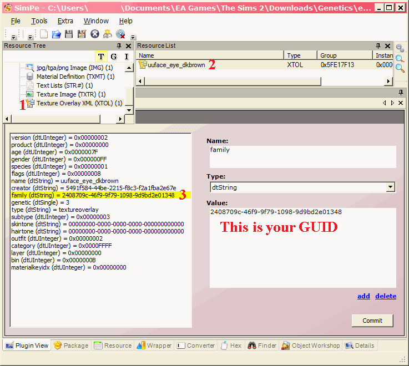Go to next document tab arrow

(x=392, y=103)
